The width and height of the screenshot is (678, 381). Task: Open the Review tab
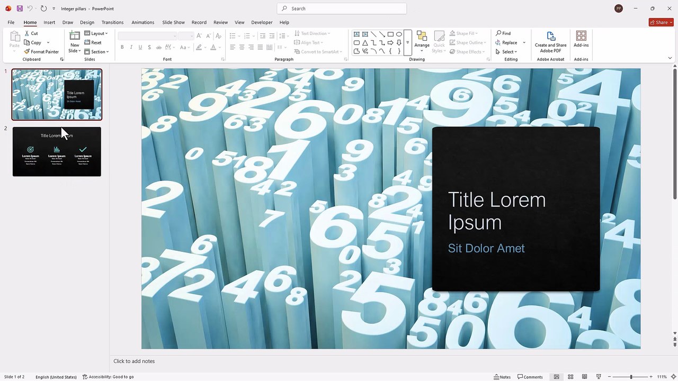pos(220,22)
